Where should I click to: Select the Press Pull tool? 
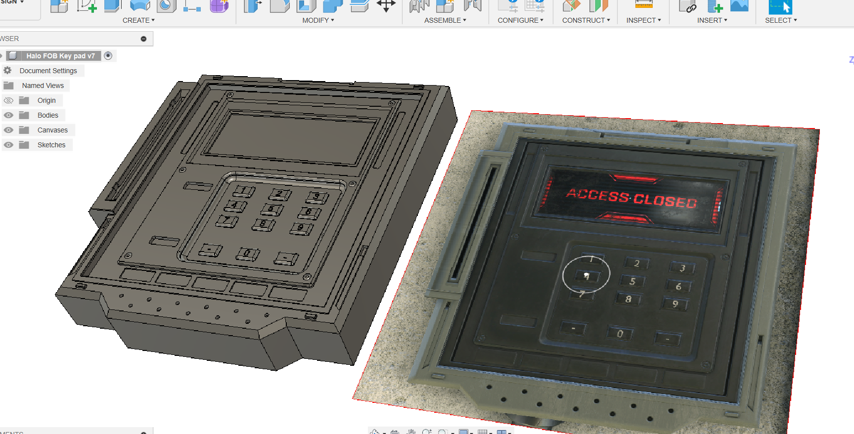pyautogui.click(x=253, y=6)
